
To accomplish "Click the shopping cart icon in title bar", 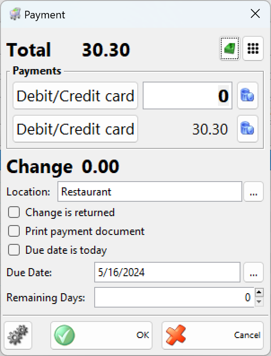I will [15, 14].
